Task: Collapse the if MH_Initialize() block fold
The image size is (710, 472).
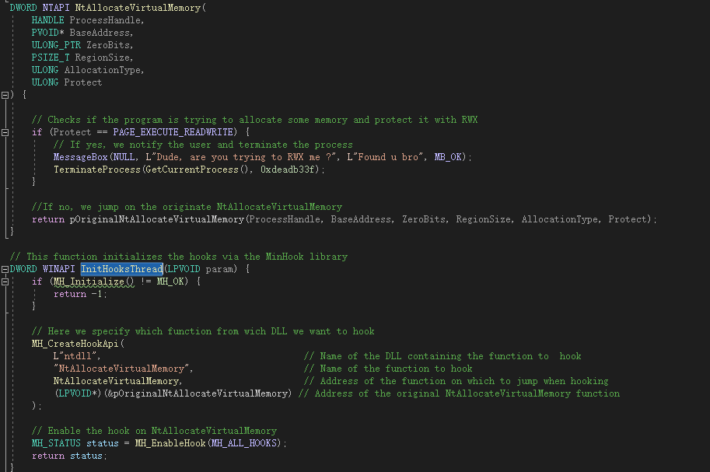Action: tap(5, 281)
